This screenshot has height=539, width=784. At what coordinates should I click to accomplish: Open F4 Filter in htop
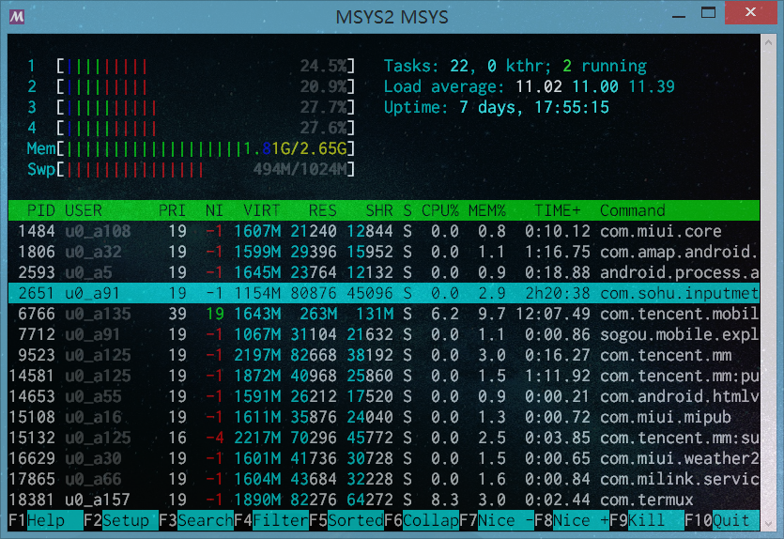[x=271, y=520]
